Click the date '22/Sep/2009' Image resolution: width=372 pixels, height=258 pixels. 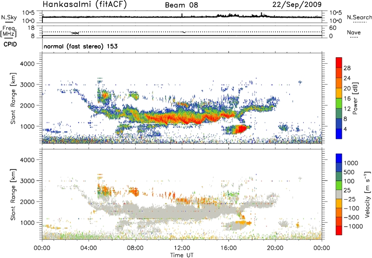tap(297, 4)
